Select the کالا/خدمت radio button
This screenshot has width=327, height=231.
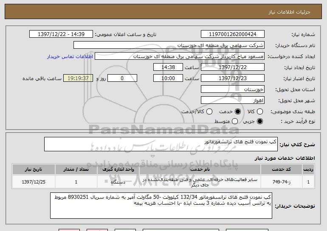pos(209,111)
